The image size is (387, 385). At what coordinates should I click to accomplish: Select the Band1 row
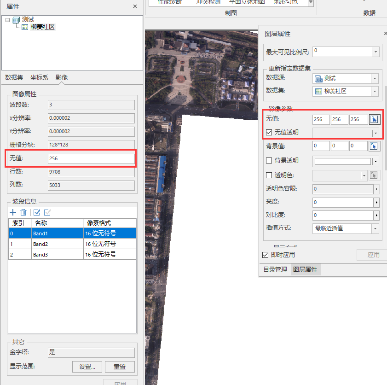[x=72, y=233]
